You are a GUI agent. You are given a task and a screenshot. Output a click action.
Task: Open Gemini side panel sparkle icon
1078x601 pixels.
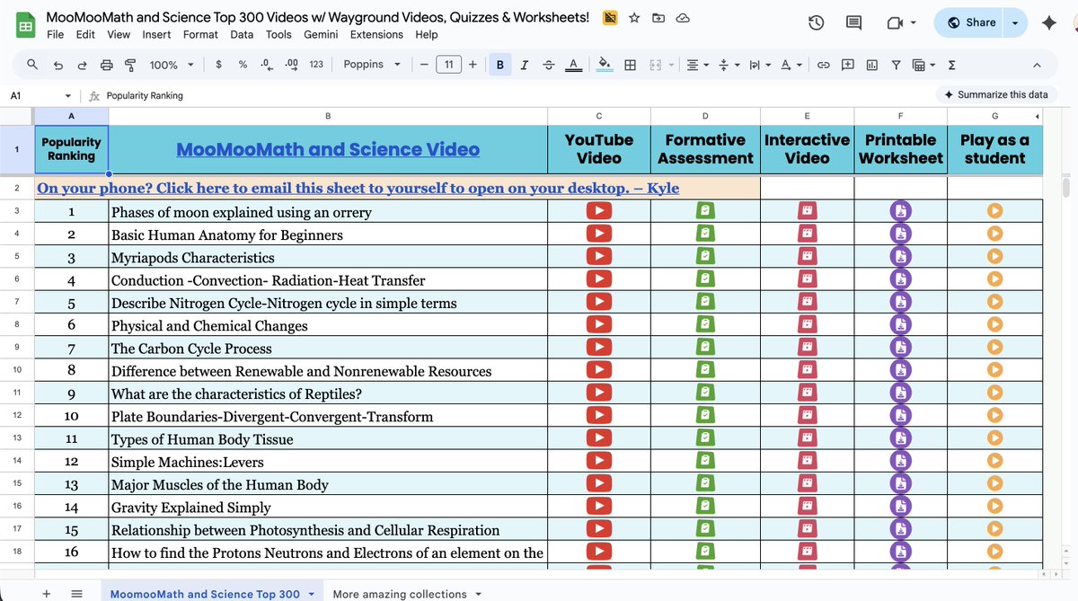click(x=1048, y=22)
